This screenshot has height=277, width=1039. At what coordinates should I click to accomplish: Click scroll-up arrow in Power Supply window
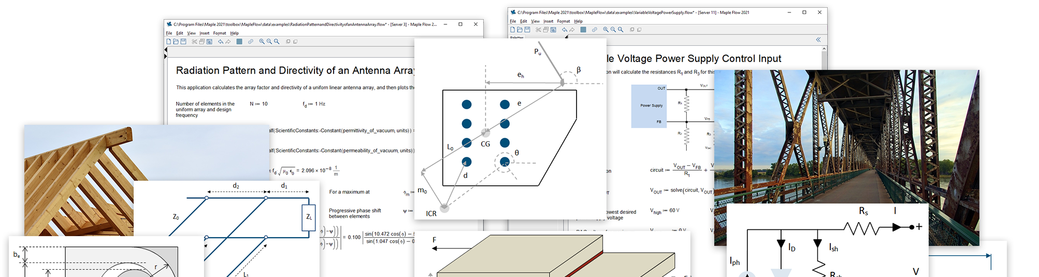coord(824,49)
